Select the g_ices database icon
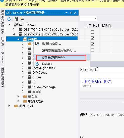The image size is (124, 138). pos(29,77)
